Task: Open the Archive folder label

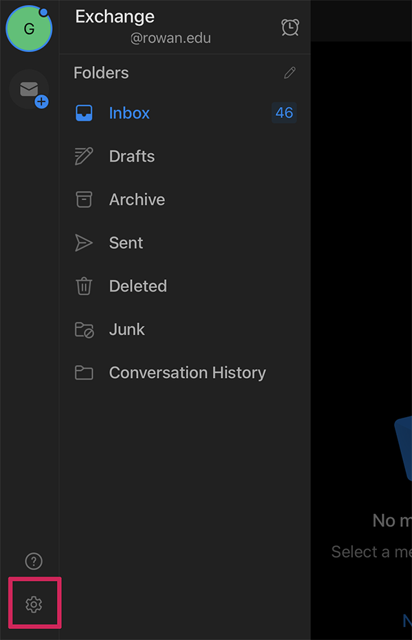Action: tap(137, 200)
